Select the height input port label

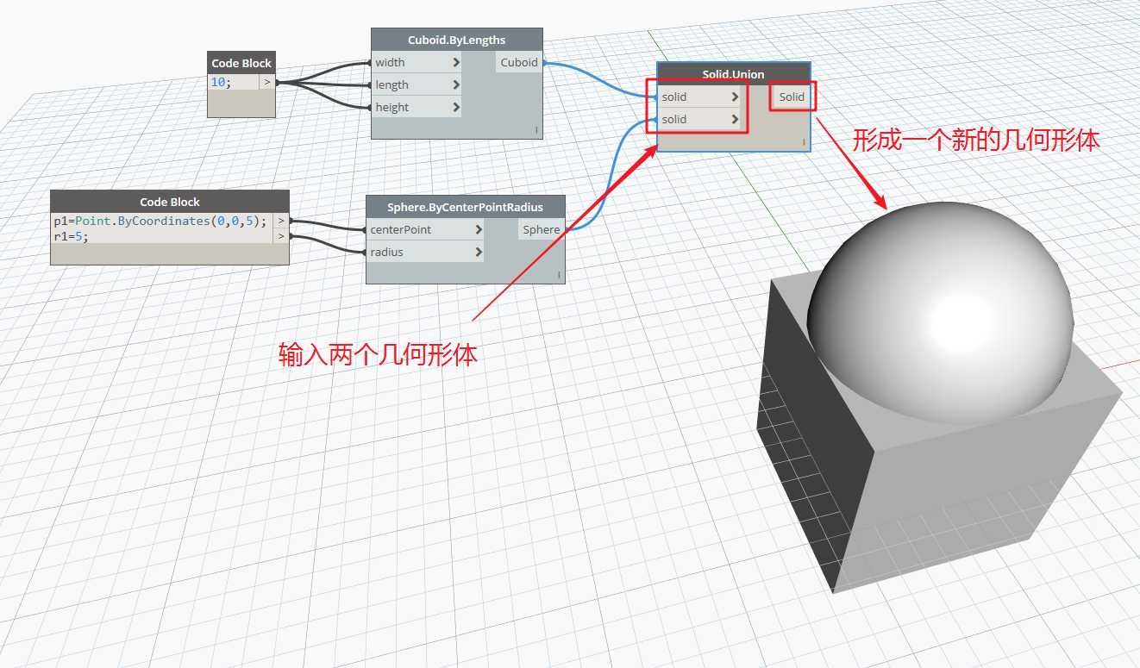[x=392, y=108]
